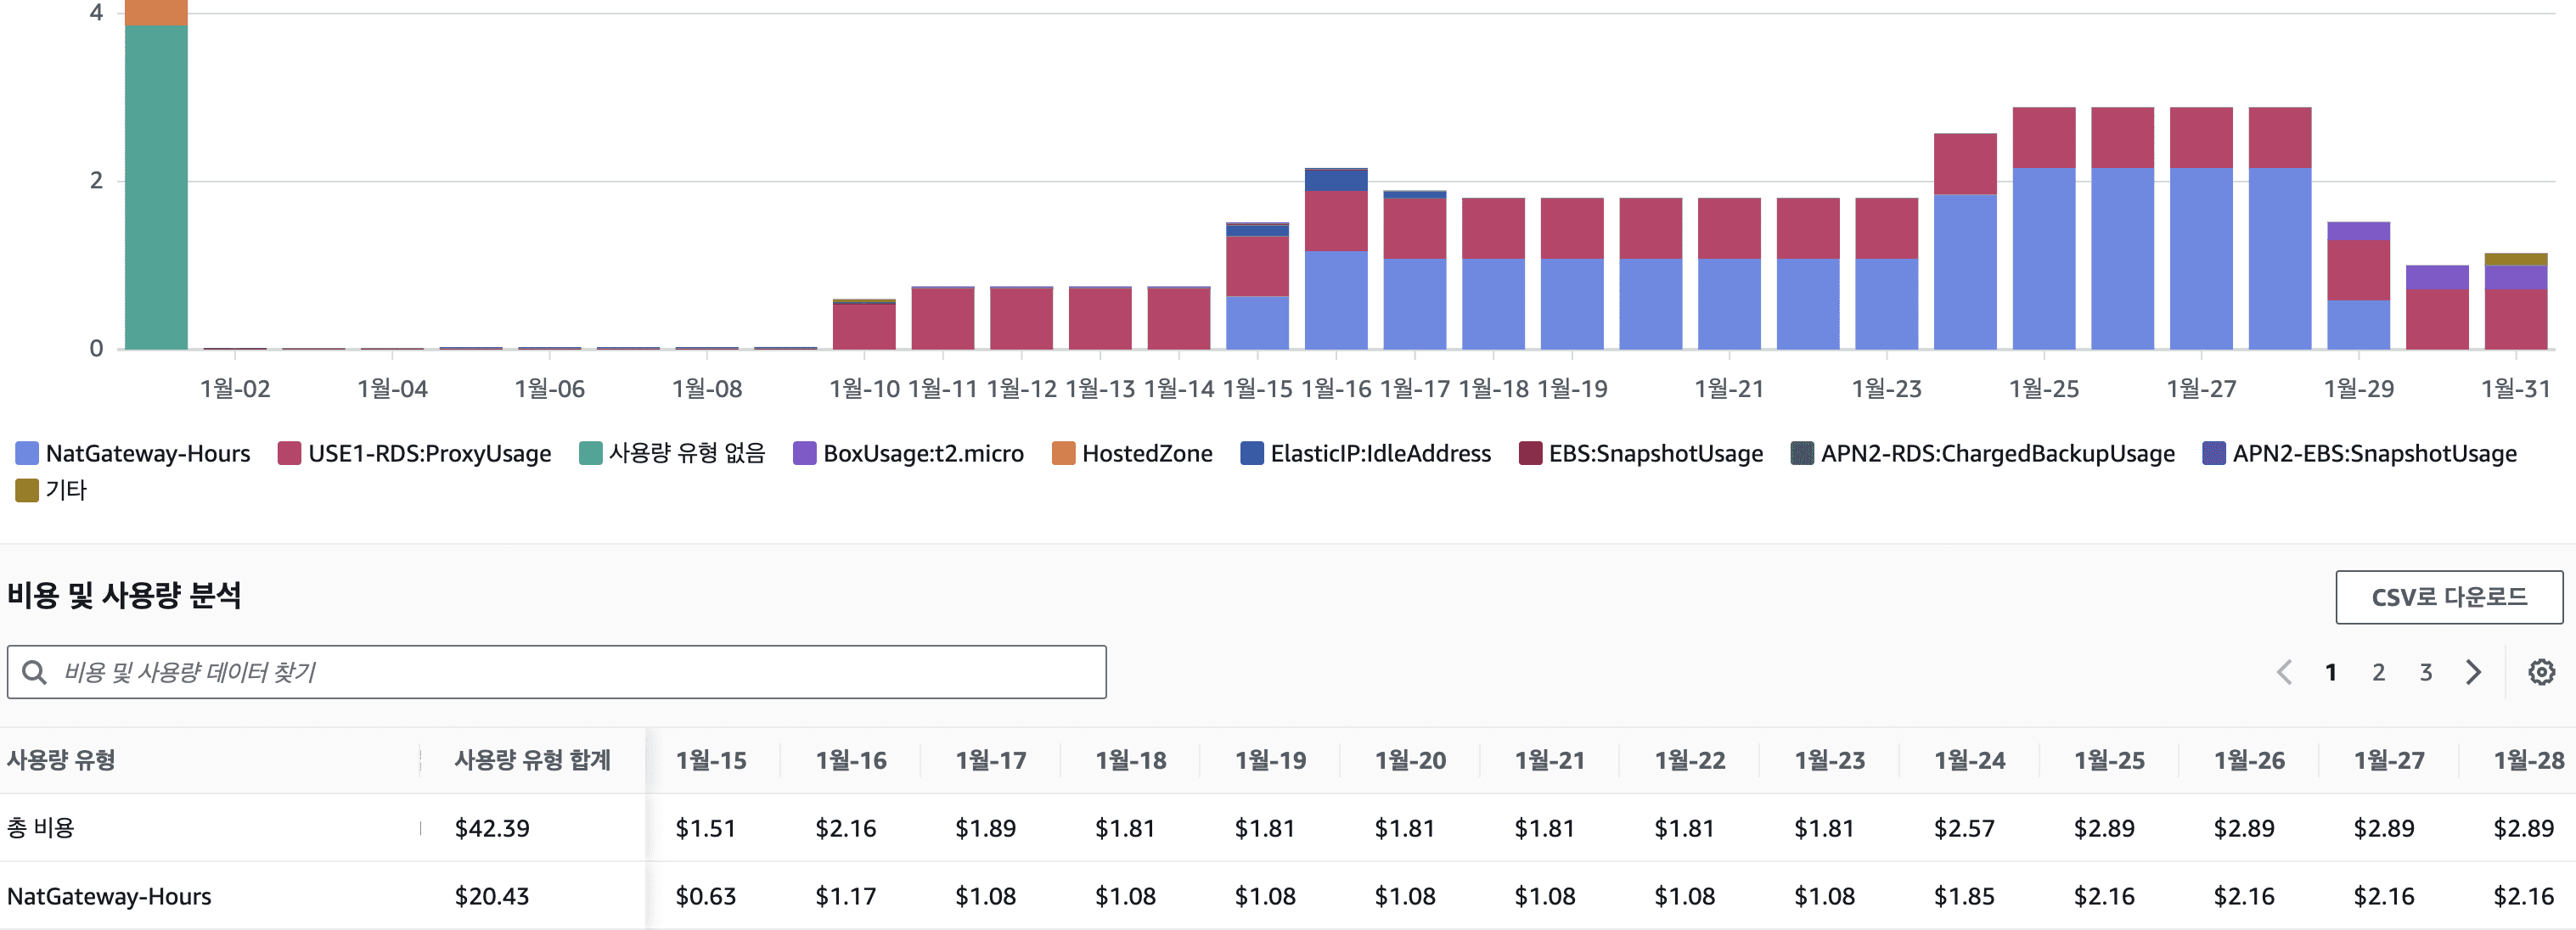The image size is (2576, 930).
Task: Click the 기타 legend swatch
Action: click(27, 490)
